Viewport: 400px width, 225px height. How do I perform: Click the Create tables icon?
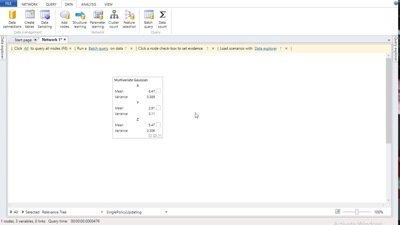coord(29,15)
